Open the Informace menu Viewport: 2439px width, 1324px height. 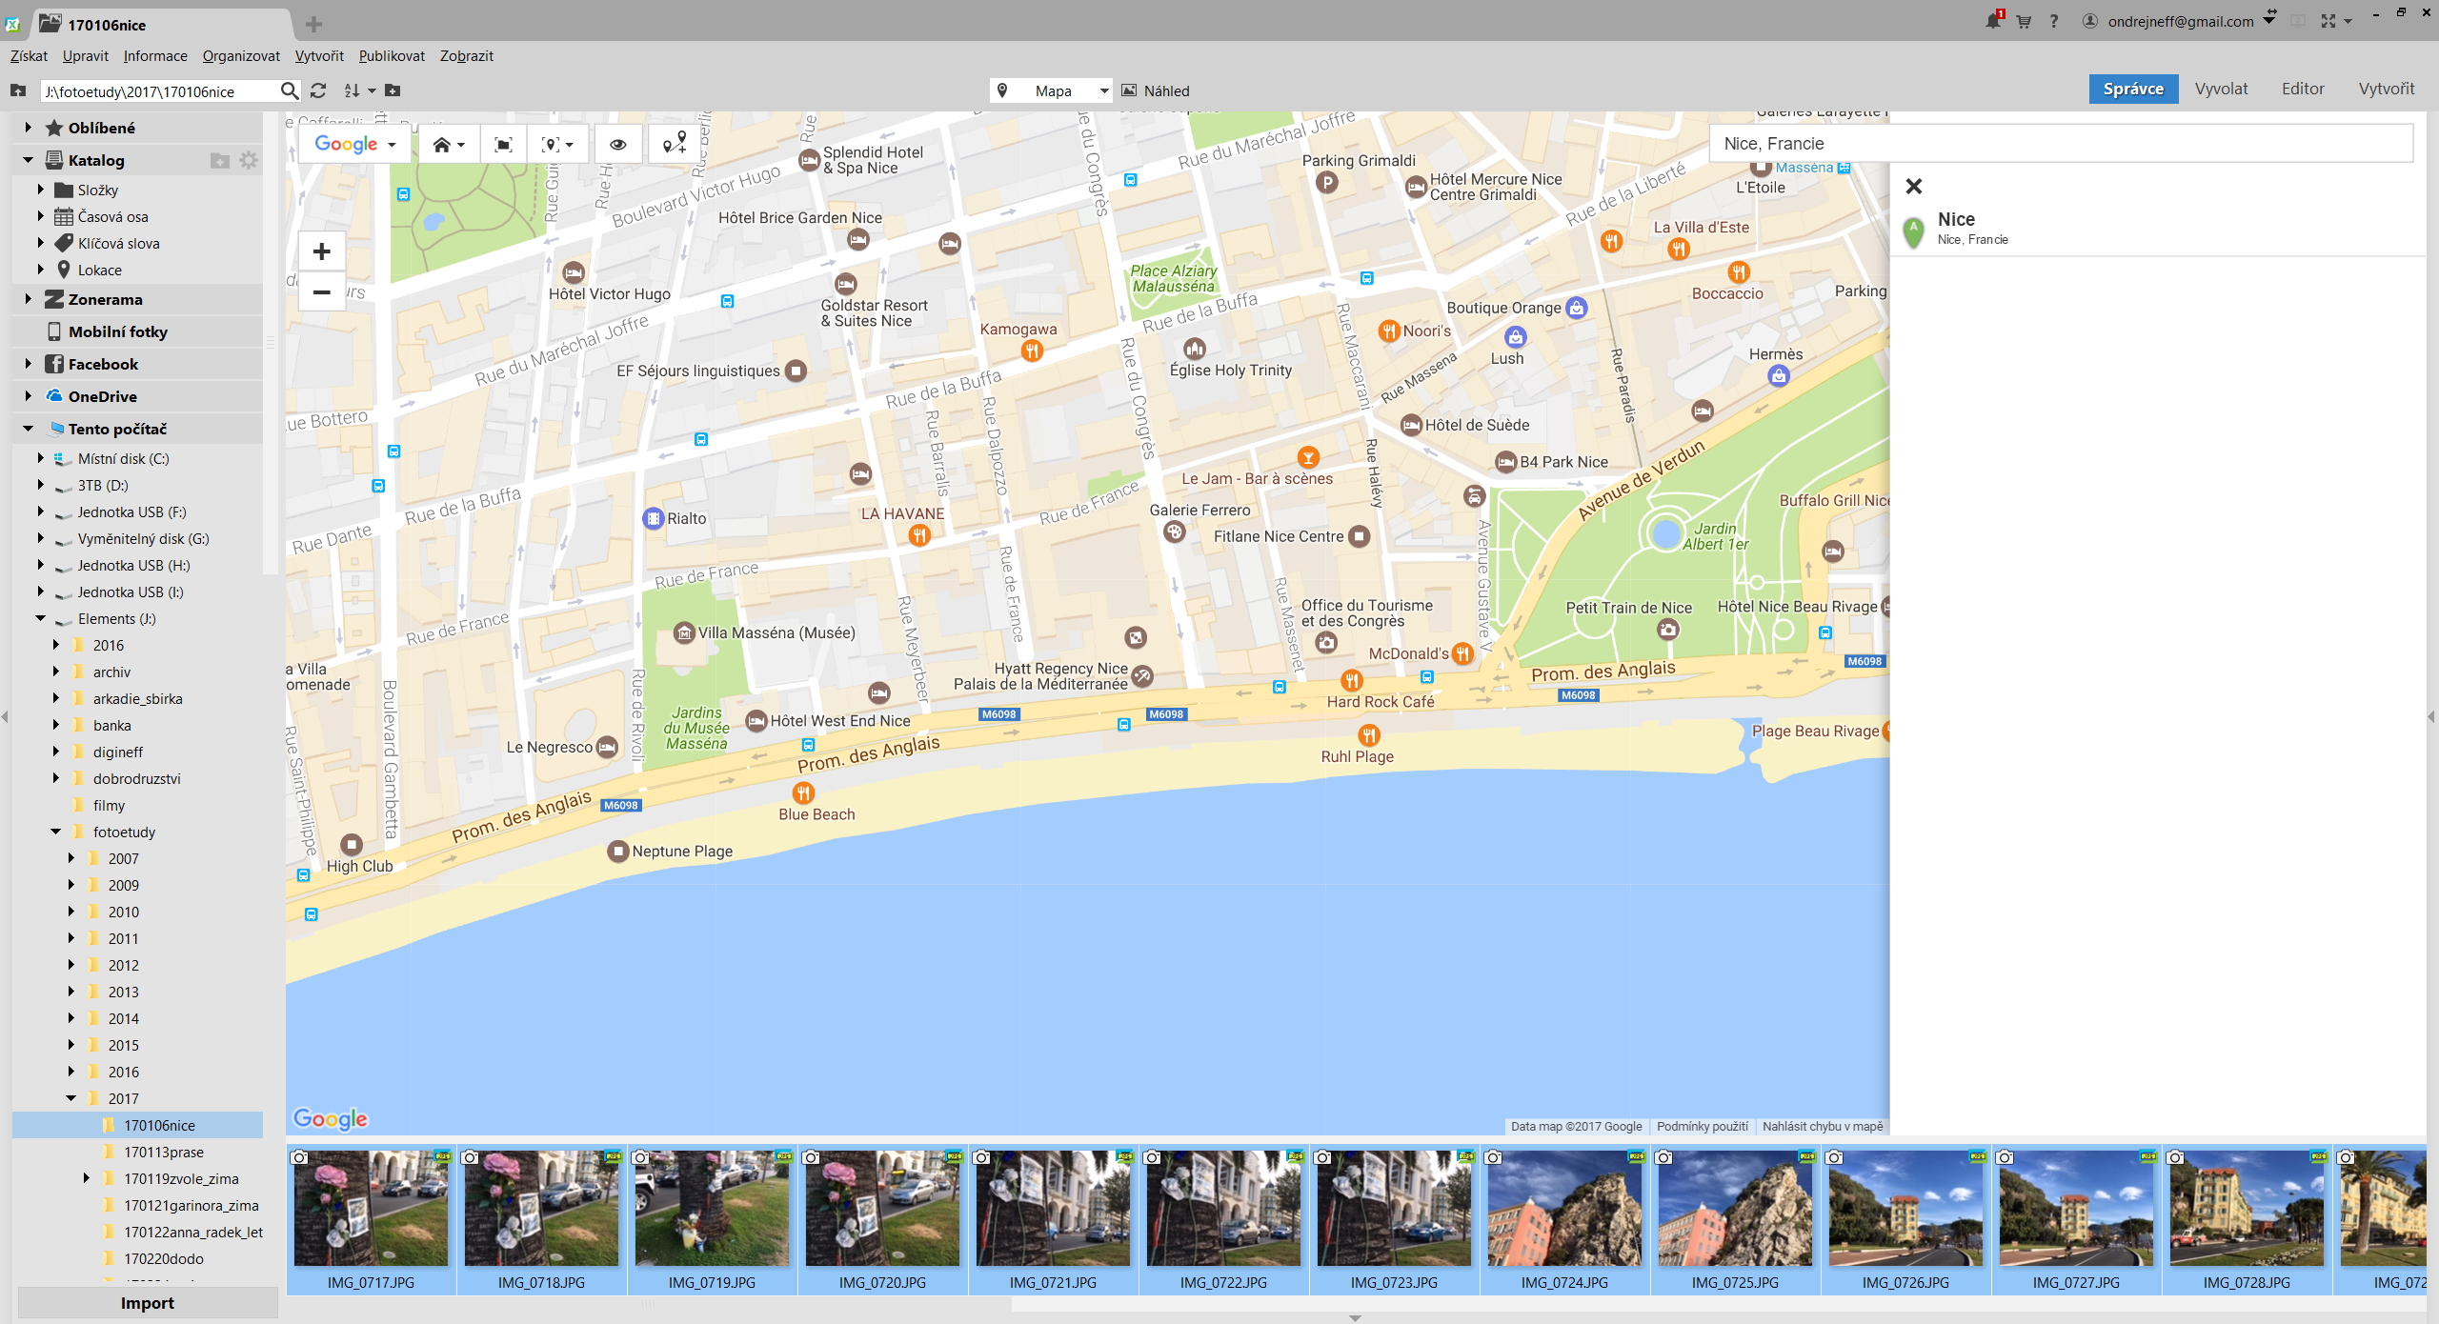tap(155, 56)
